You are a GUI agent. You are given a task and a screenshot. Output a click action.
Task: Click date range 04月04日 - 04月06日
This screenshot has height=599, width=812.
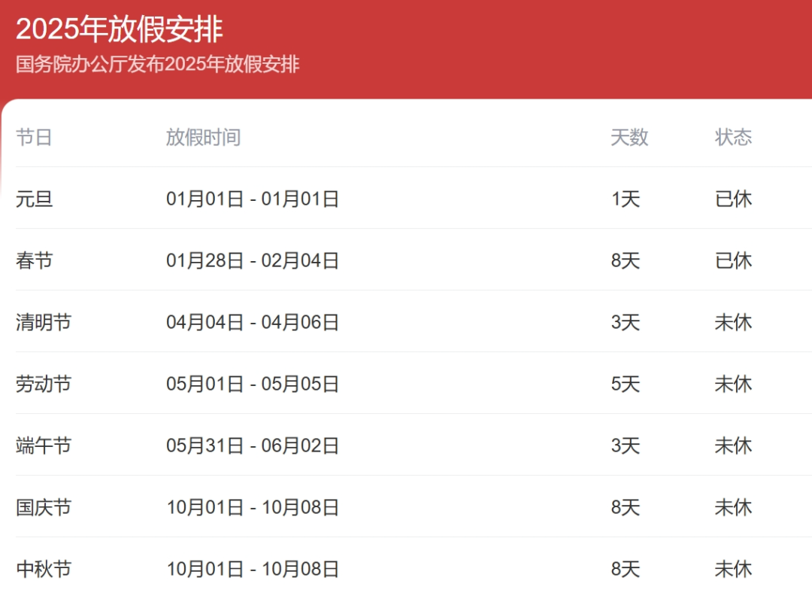pyautogui.click(x=253, y=322)
